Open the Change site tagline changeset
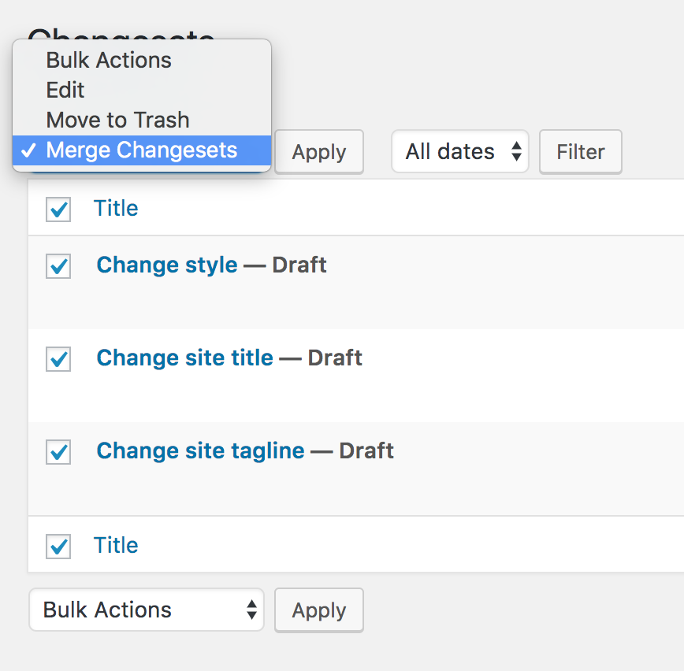This screenshot has width=684, height=671. click(200, 450)
